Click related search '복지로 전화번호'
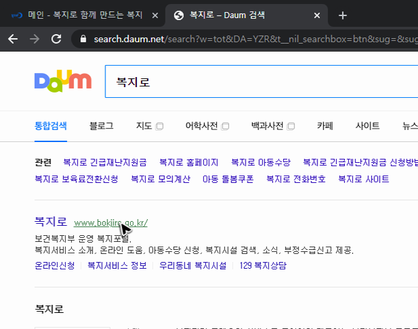 pos(296,179)
